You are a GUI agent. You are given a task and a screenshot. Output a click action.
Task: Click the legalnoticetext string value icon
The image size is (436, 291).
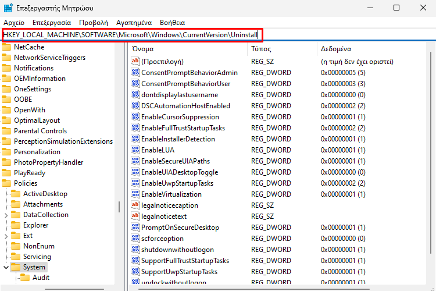coord(135,217)
